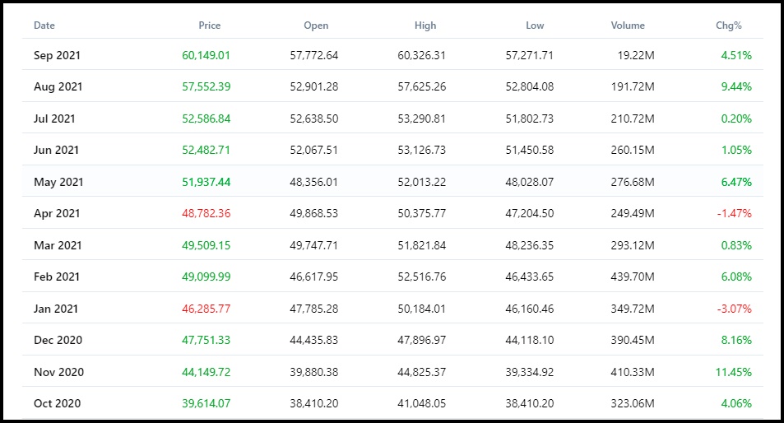
Task: Select the Nov 2020 change 11.45%
Action: 734,373
